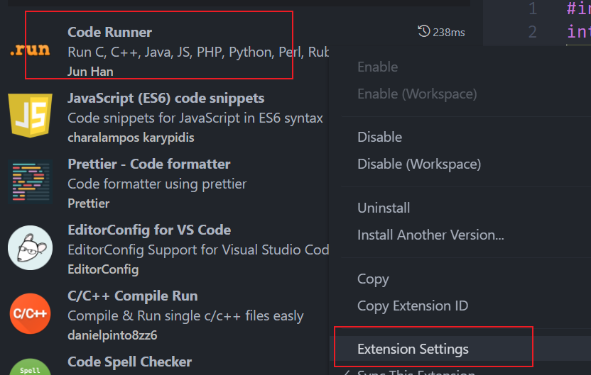Open the Code Runner extension title
591x375 pixels.
coord(109,32)
